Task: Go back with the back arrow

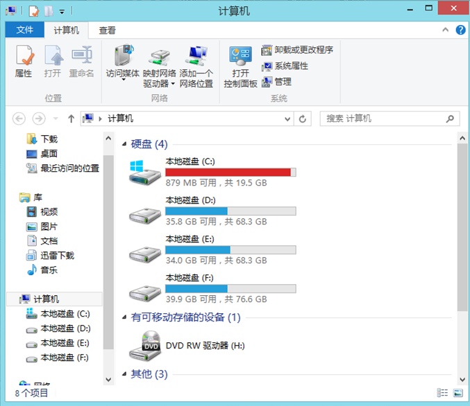Action: 19,118
